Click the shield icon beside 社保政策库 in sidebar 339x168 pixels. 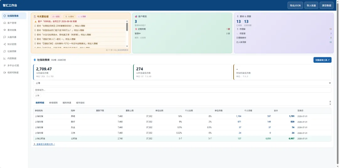[5, 16]
